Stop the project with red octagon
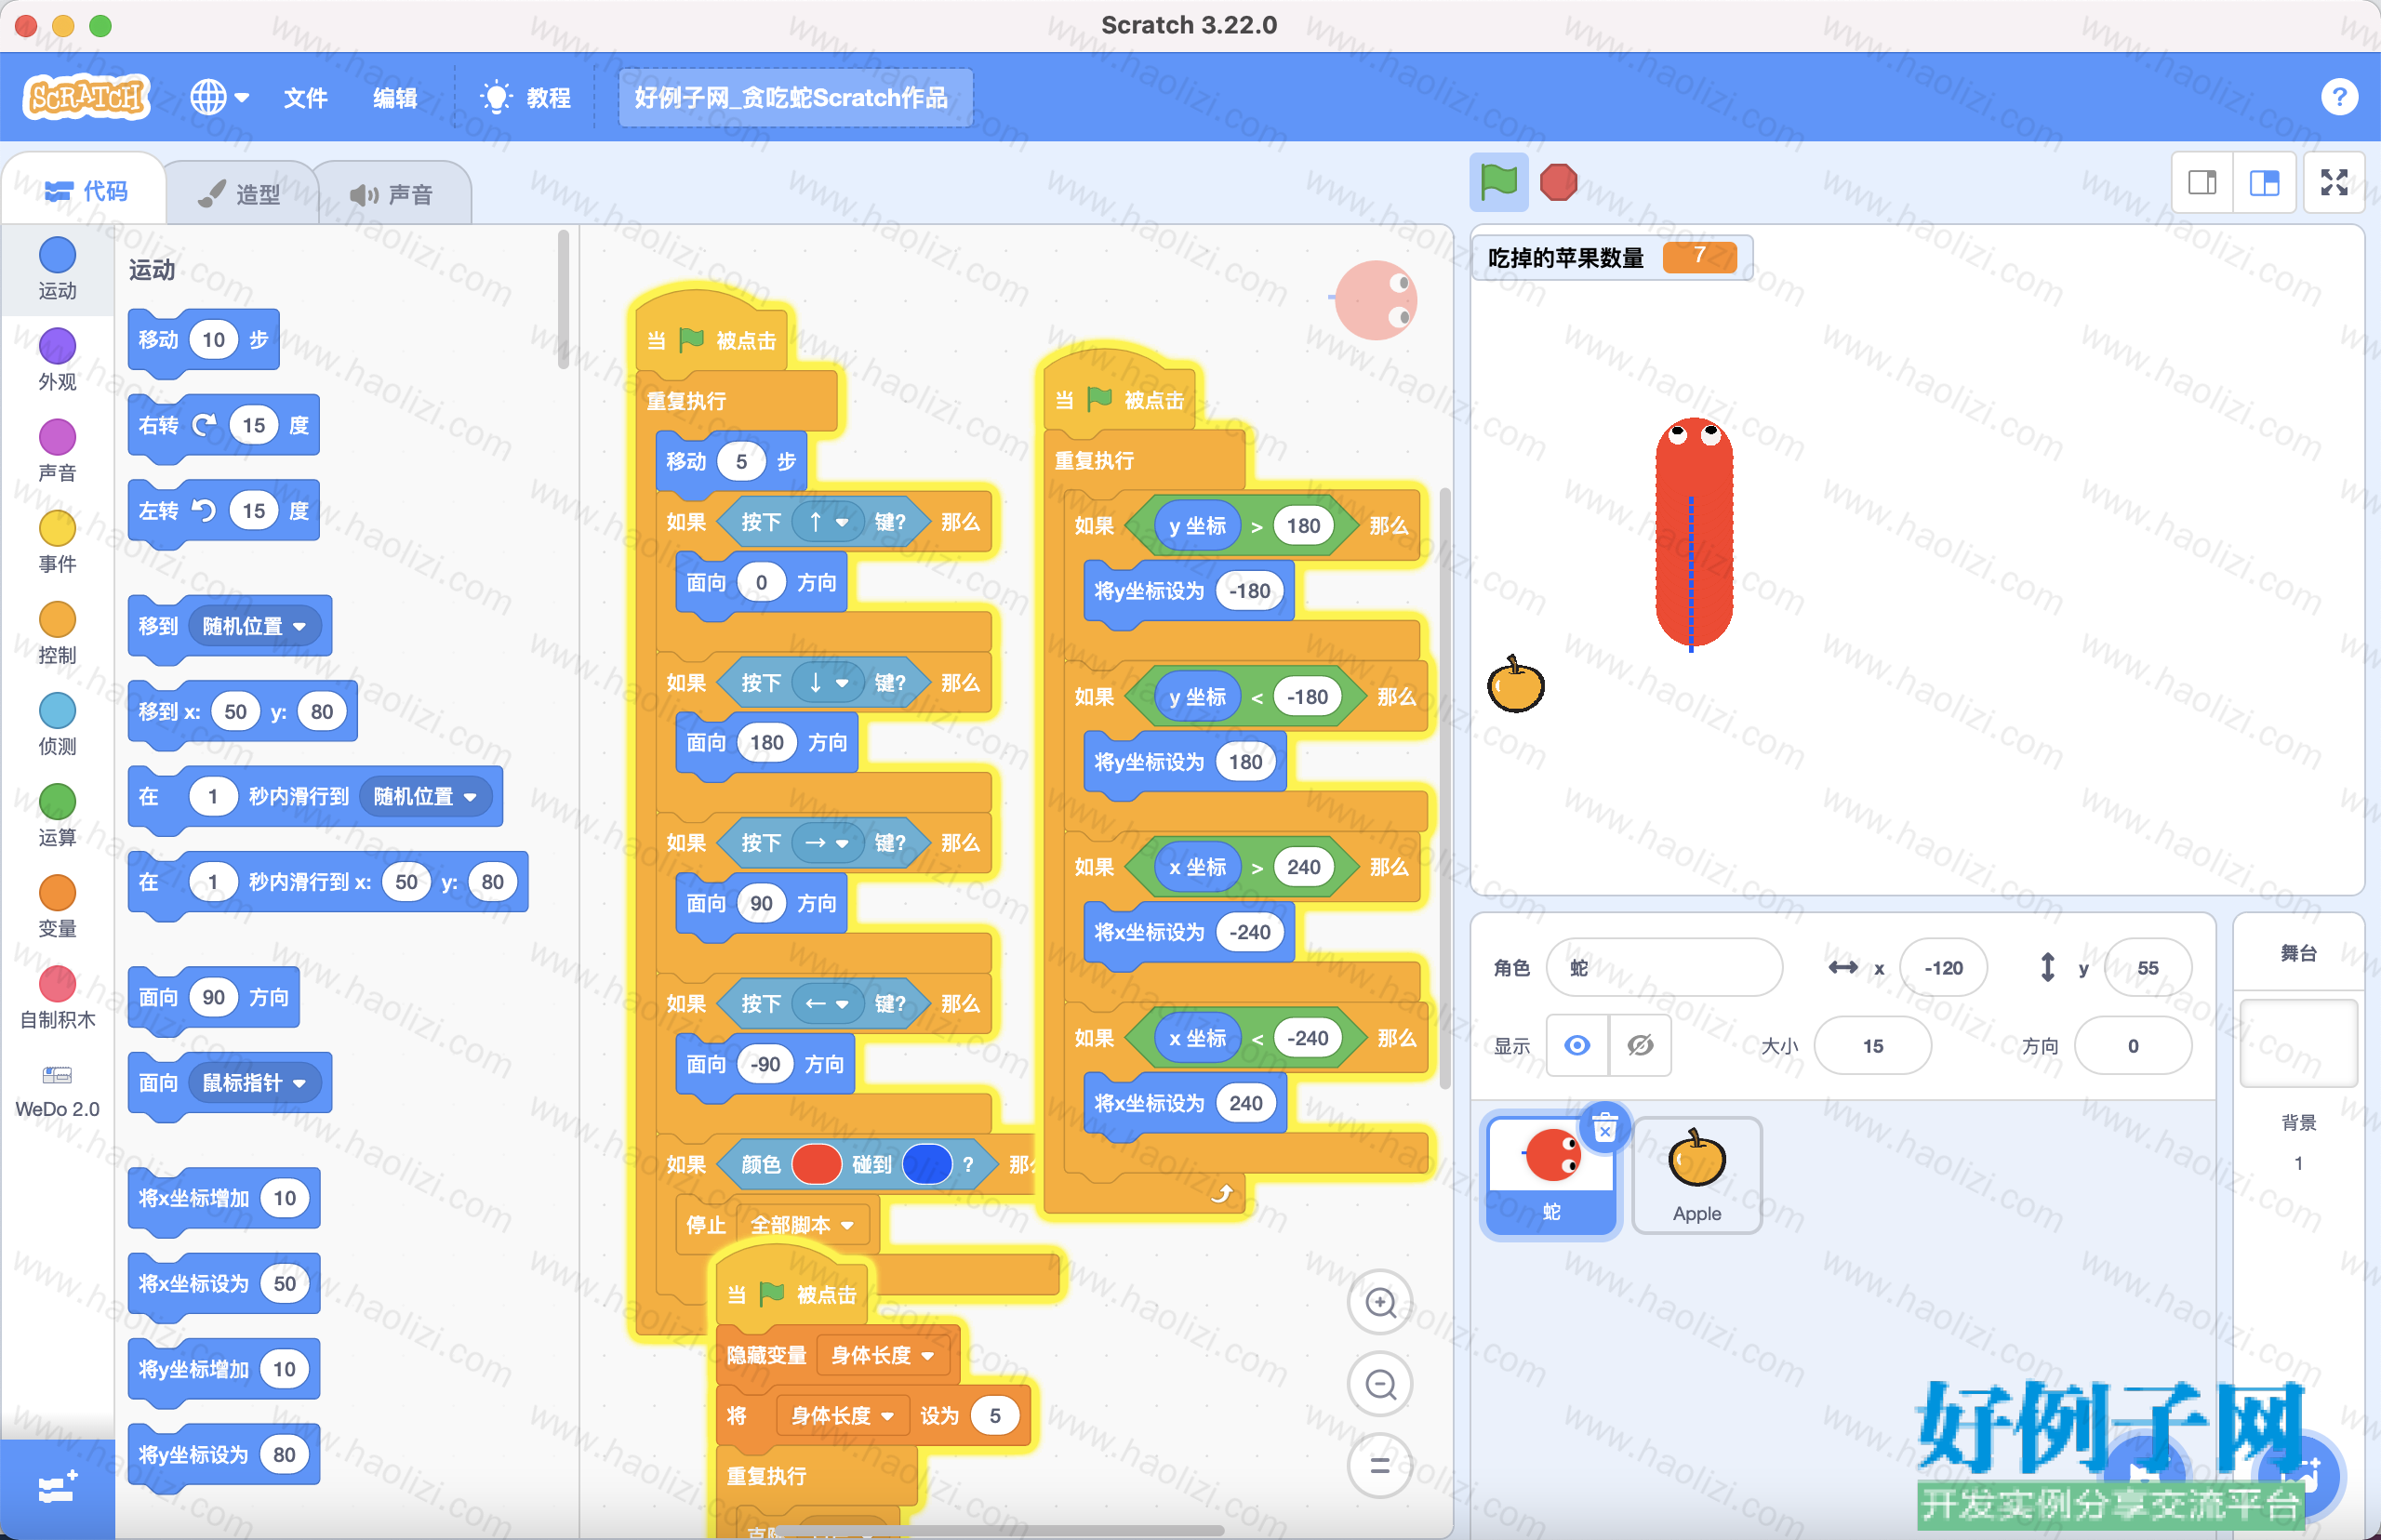 [1558, 182]
